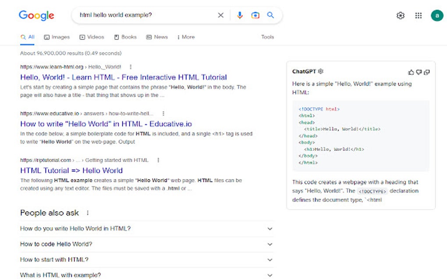Click the Tools button under search bar
Viewport: 447px width, 279px height.
coord(267,37)
